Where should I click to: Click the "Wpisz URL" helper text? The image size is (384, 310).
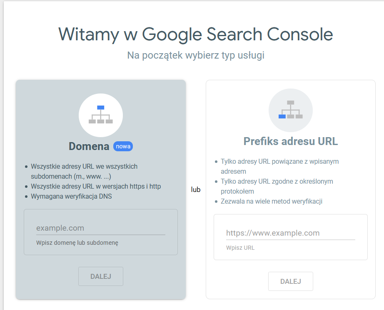[x=240, y=248]
